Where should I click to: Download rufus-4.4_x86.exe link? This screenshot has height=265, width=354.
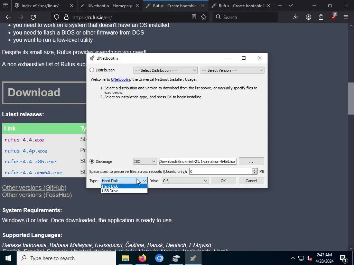coord(30,161)
